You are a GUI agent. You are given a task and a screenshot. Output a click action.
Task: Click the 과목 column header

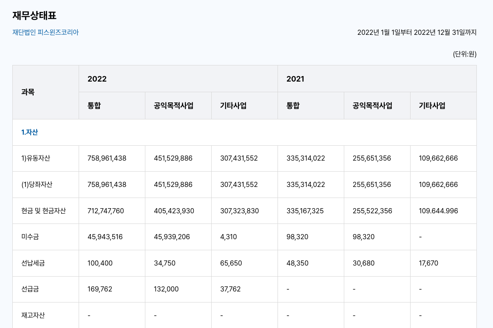point(28,92)
